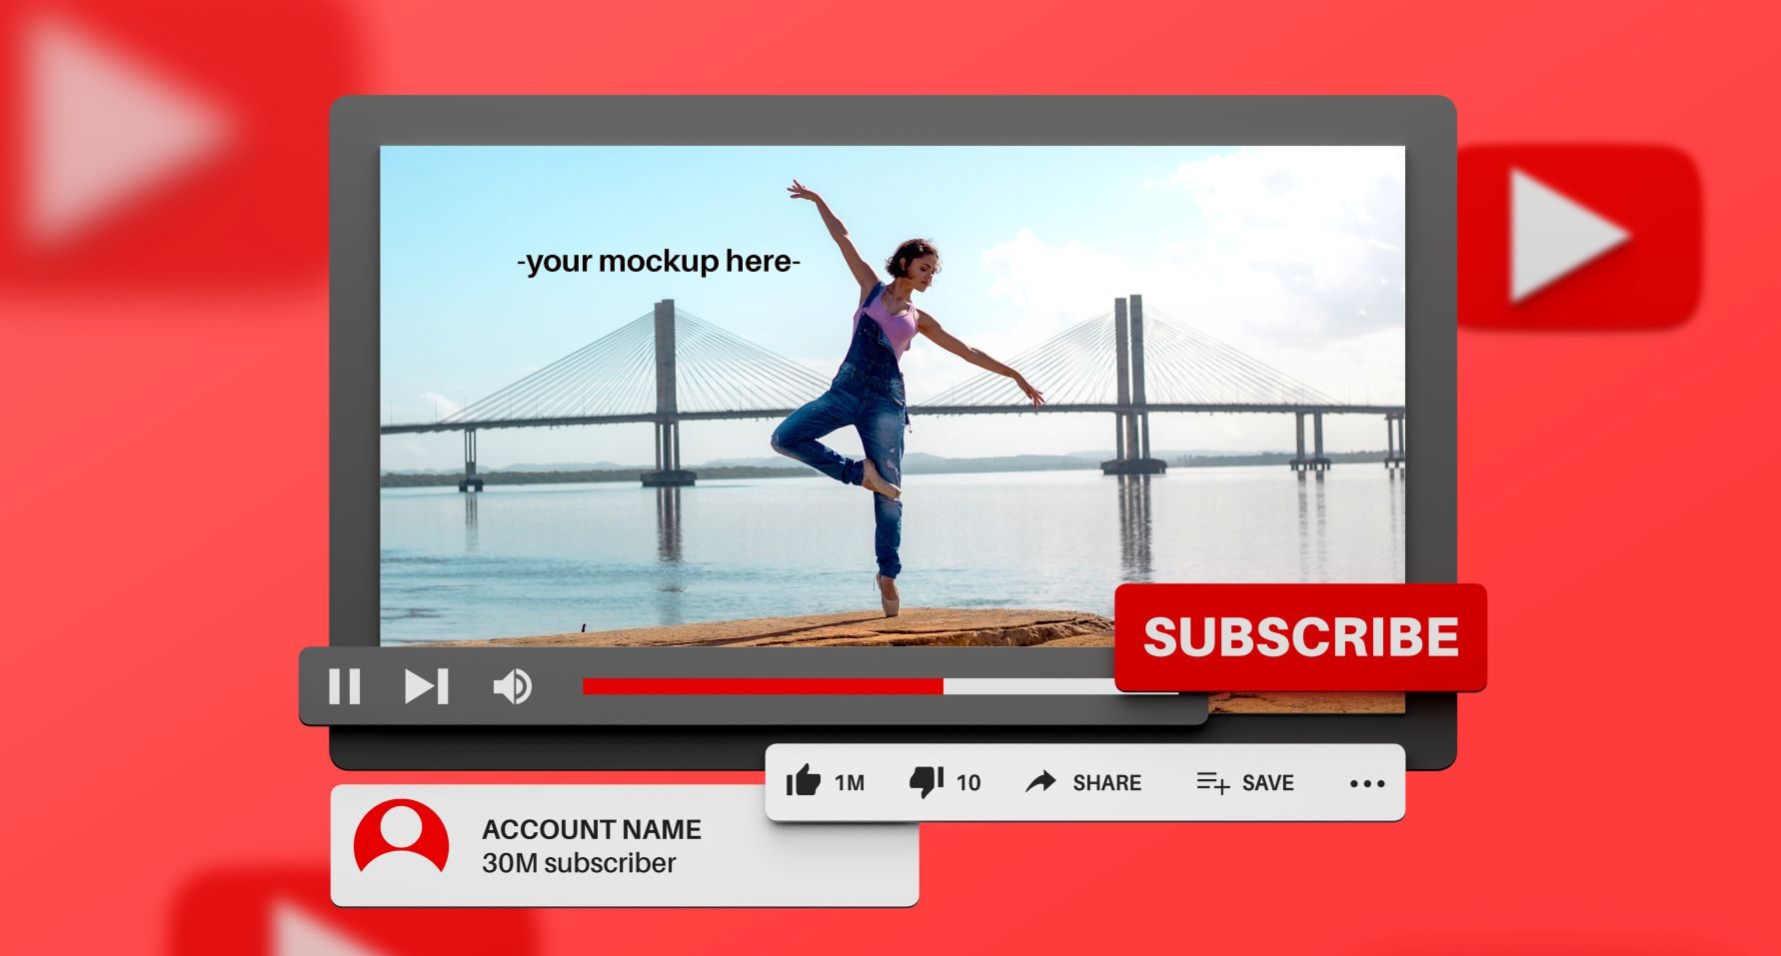Image resolution: width=1781 pixels, height=956 pixels.
Task: Open the three-dot more options menu
Action: tap(1367, 784)
